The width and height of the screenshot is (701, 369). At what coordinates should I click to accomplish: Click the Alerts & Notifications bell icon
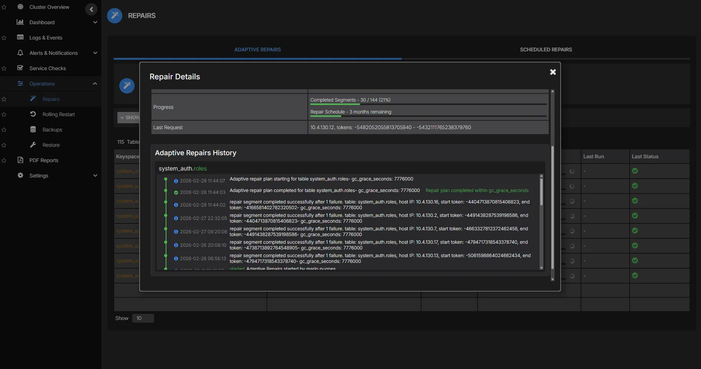coord(20,53)
